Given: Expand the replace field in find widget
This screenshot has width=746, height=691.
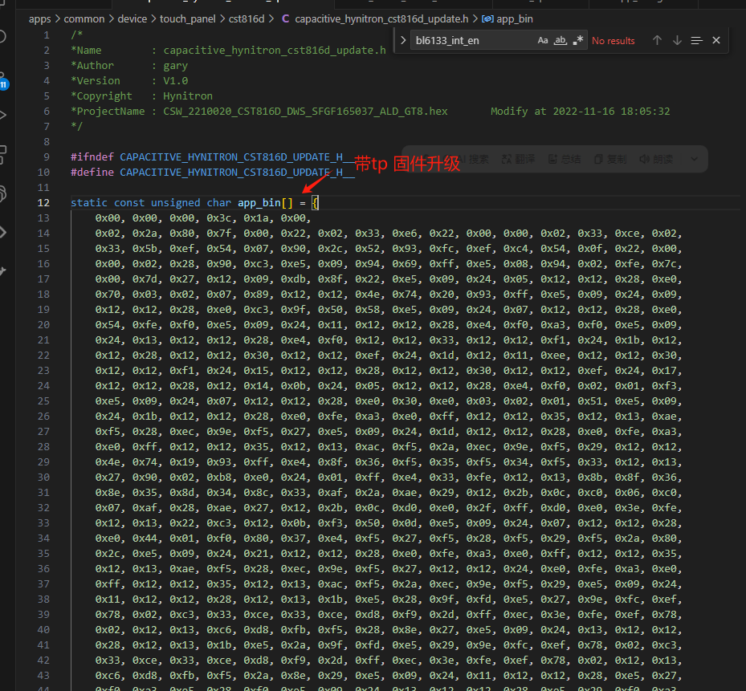Looking at the screenshot, I should coord(403,40).
